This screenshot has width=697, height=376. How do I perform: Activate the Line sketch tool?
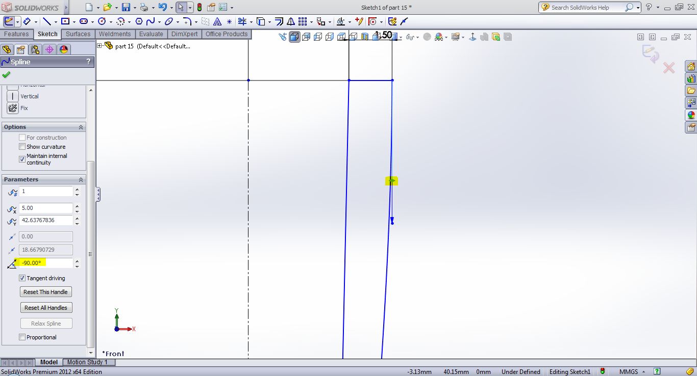tap(46, 21)
